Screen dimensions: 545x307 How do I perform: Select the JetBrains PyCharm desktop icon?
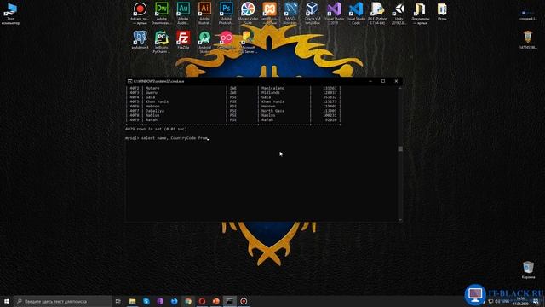pyautogui.click(x=162, y=42)
